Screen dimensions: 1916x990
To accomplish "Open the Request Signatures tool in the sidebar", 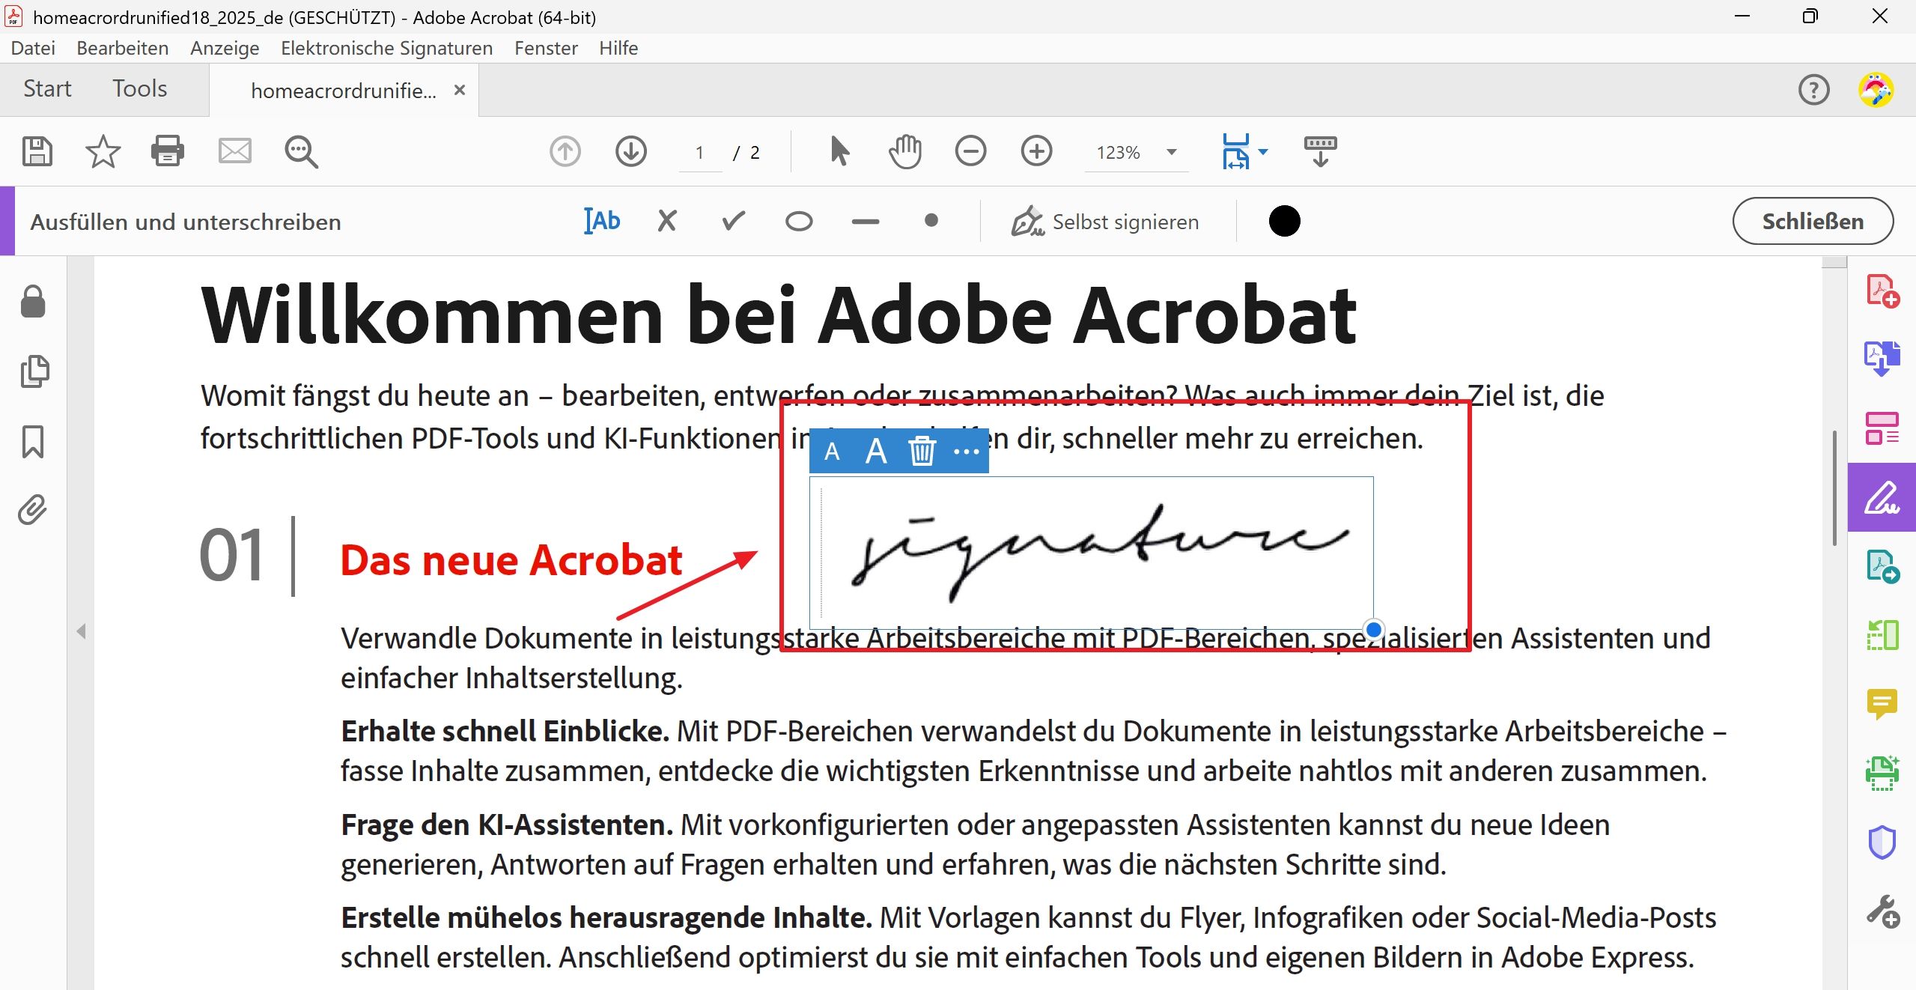I will click(x=1882, y=566).
